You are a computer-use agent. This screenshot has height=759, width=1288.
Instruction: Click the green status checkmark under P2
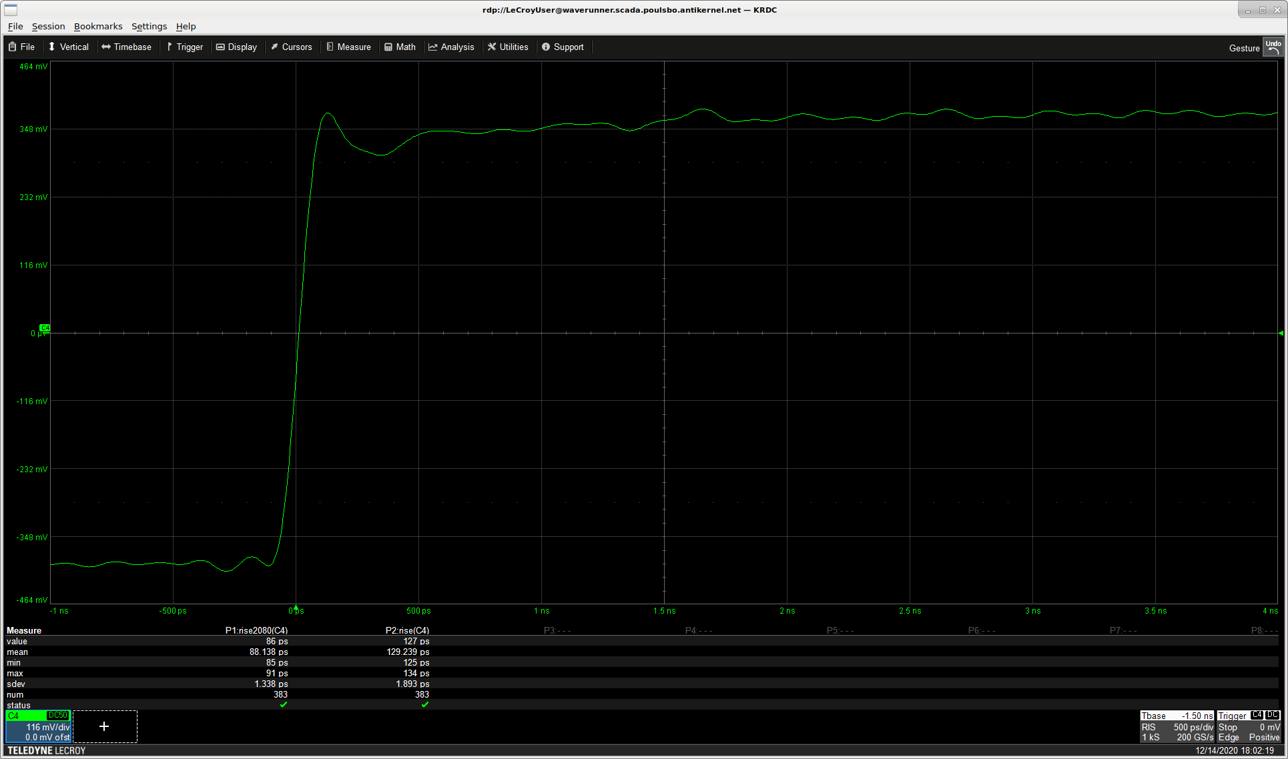(x=425, y=704)
